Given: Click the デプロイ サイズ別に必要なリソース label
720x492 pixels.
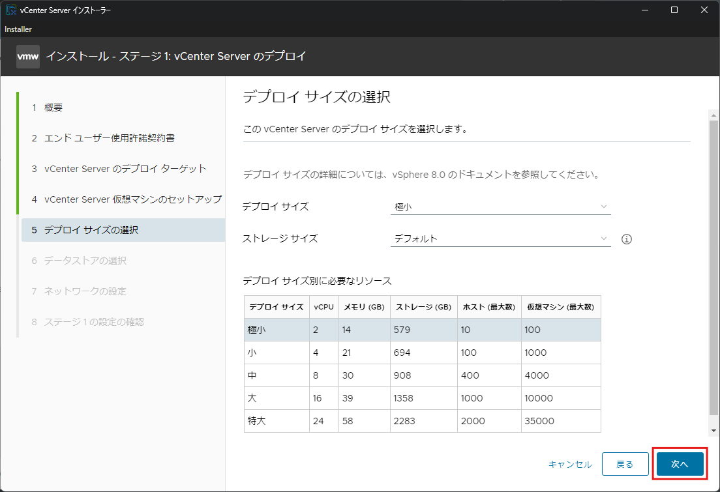Looking at the screenshot, I should pos(317,281).
